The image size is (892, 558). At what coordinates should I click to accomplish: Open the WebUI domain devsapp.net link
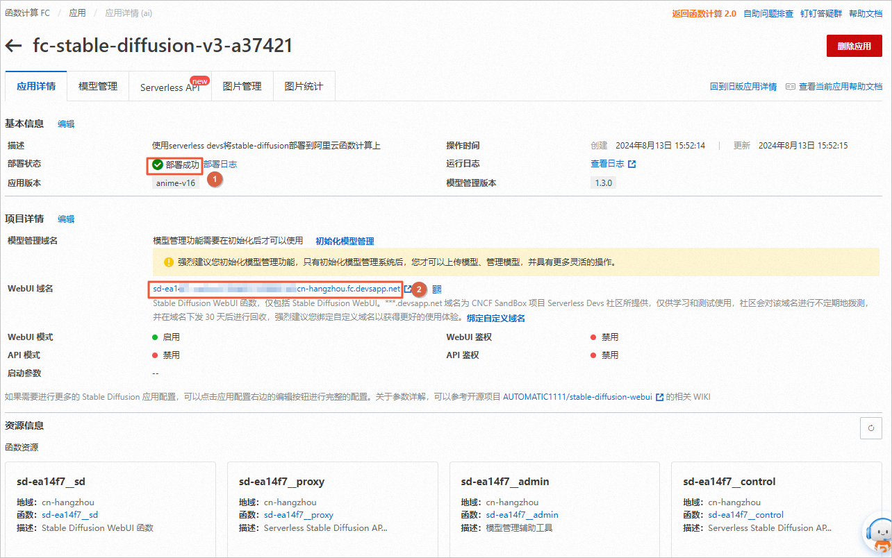point(276,289)
